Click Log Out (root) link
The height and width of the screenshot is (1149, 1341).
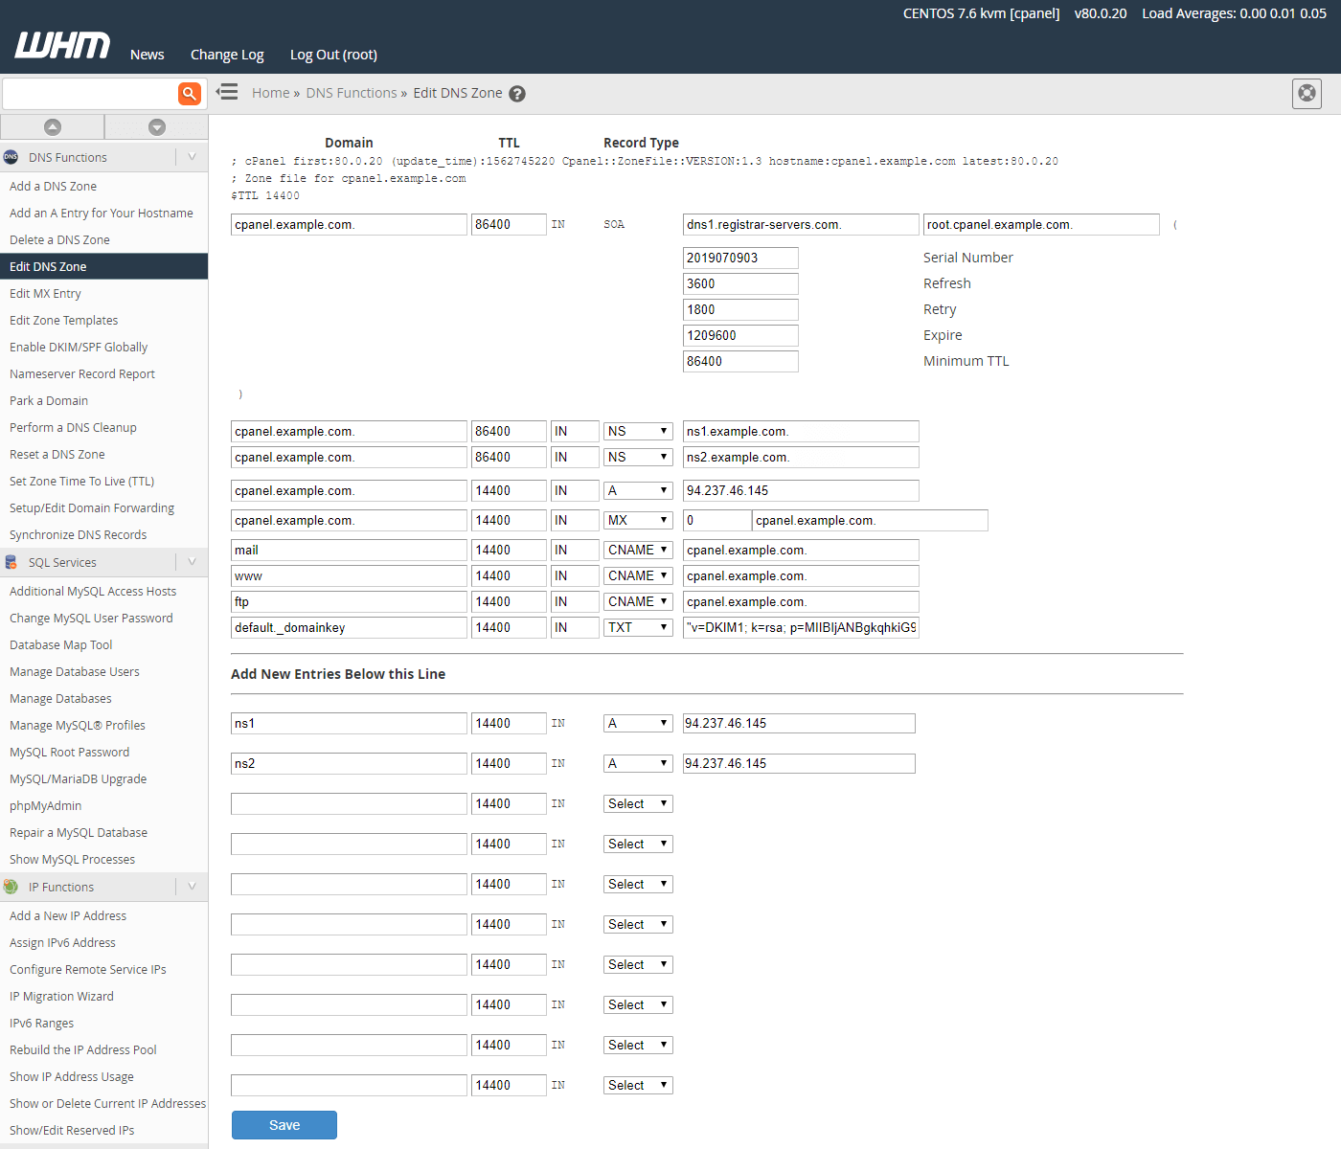point(333,55)
